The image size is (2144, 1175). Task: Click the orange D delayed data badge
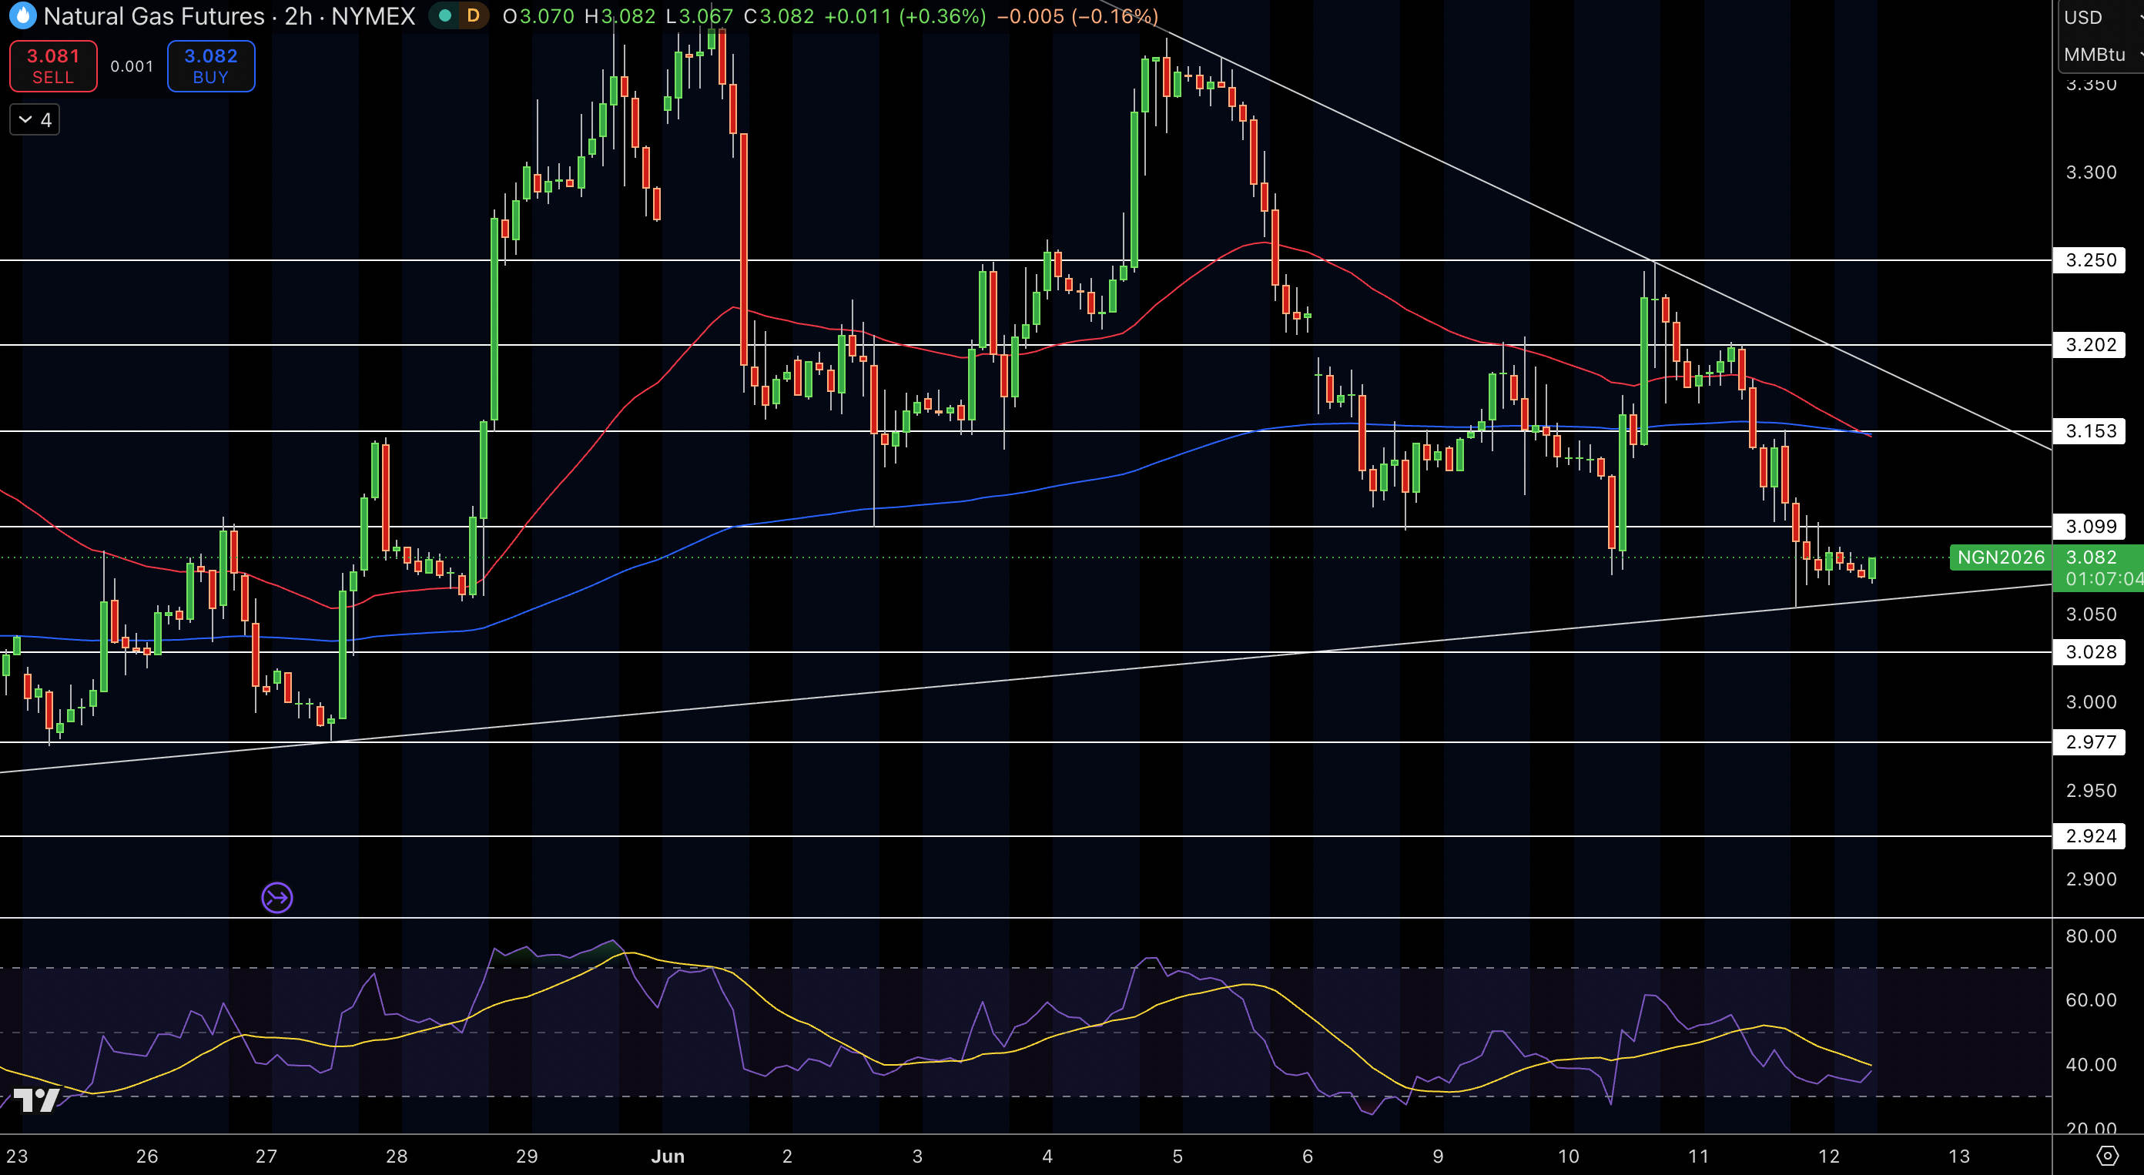(x=473, y=16)
